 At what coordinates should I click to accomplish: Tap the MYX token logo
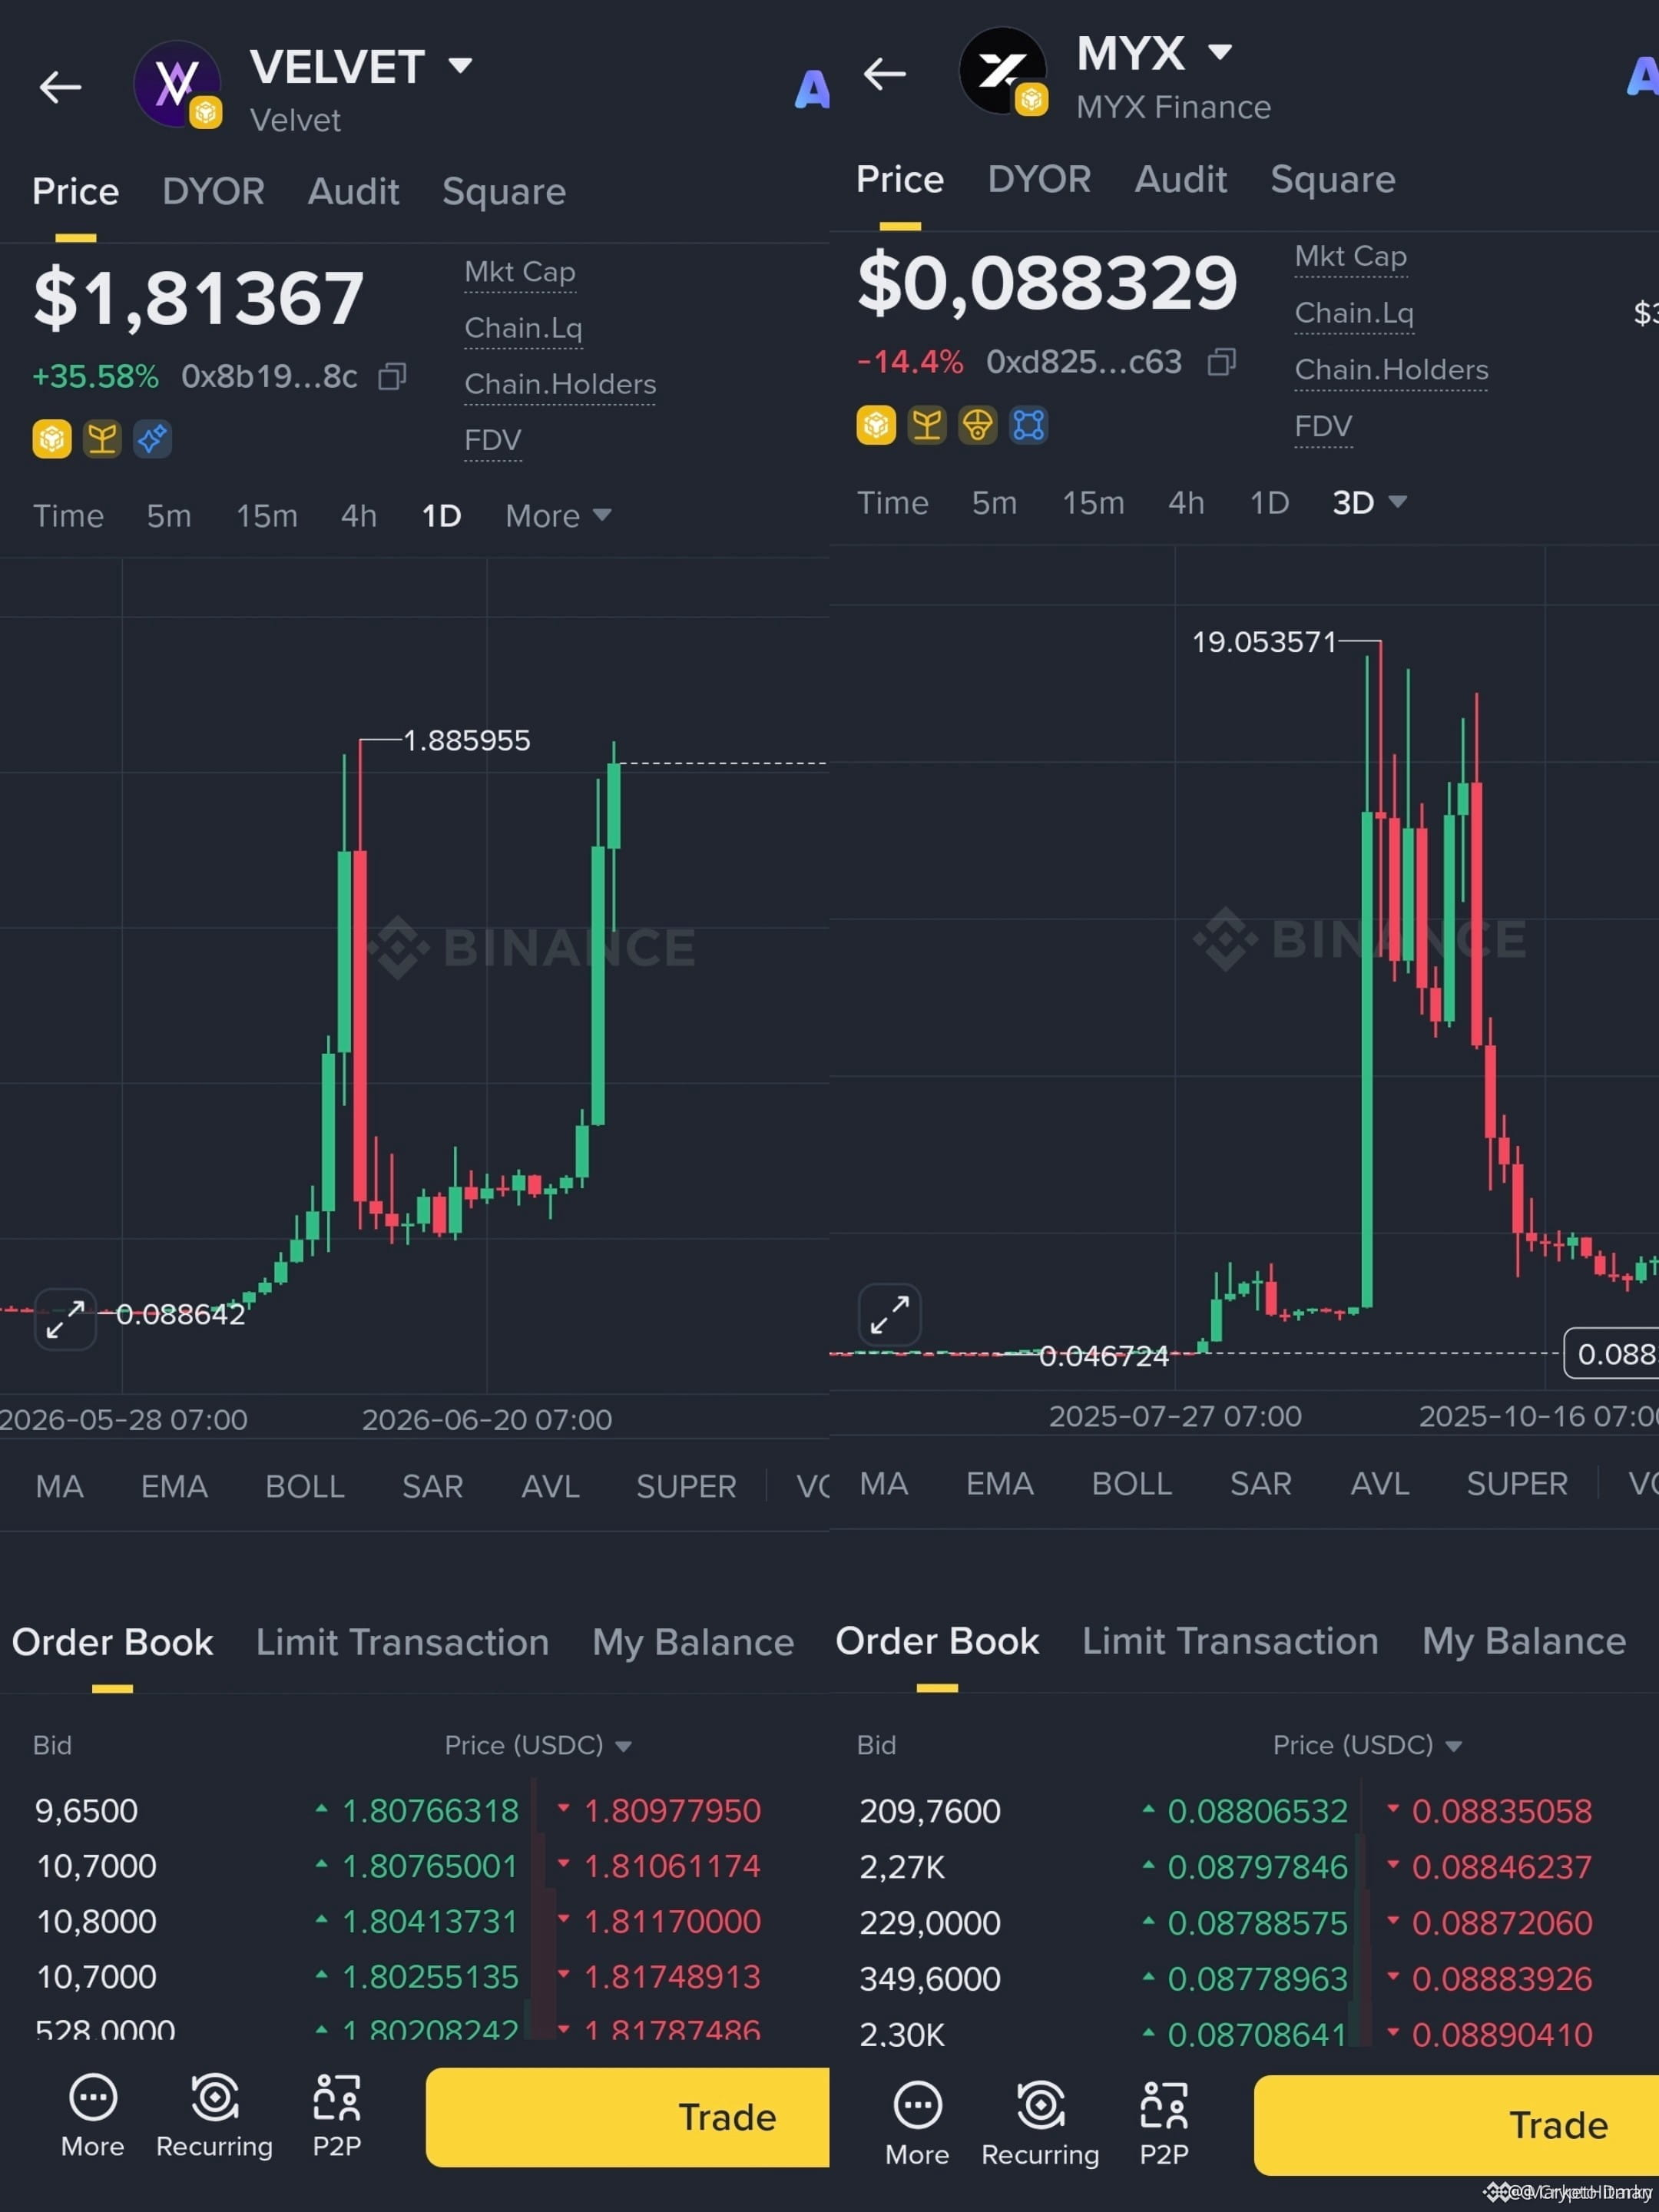coord(1003,71)
